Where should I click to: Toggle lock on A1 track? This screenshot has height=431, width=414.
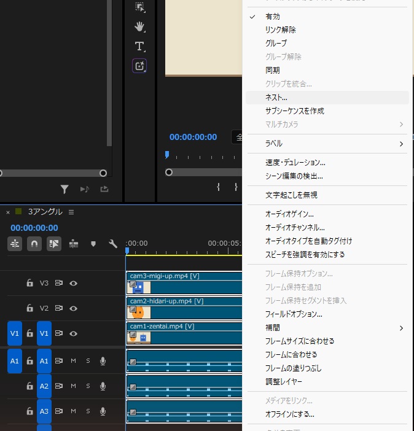29,360
